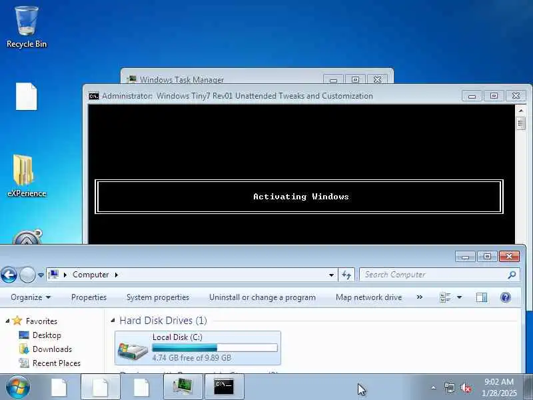Image resolution: width=533 pixels, height=400 pixels.
Task: Collapse the Favorites tree node
Action: 7,321
